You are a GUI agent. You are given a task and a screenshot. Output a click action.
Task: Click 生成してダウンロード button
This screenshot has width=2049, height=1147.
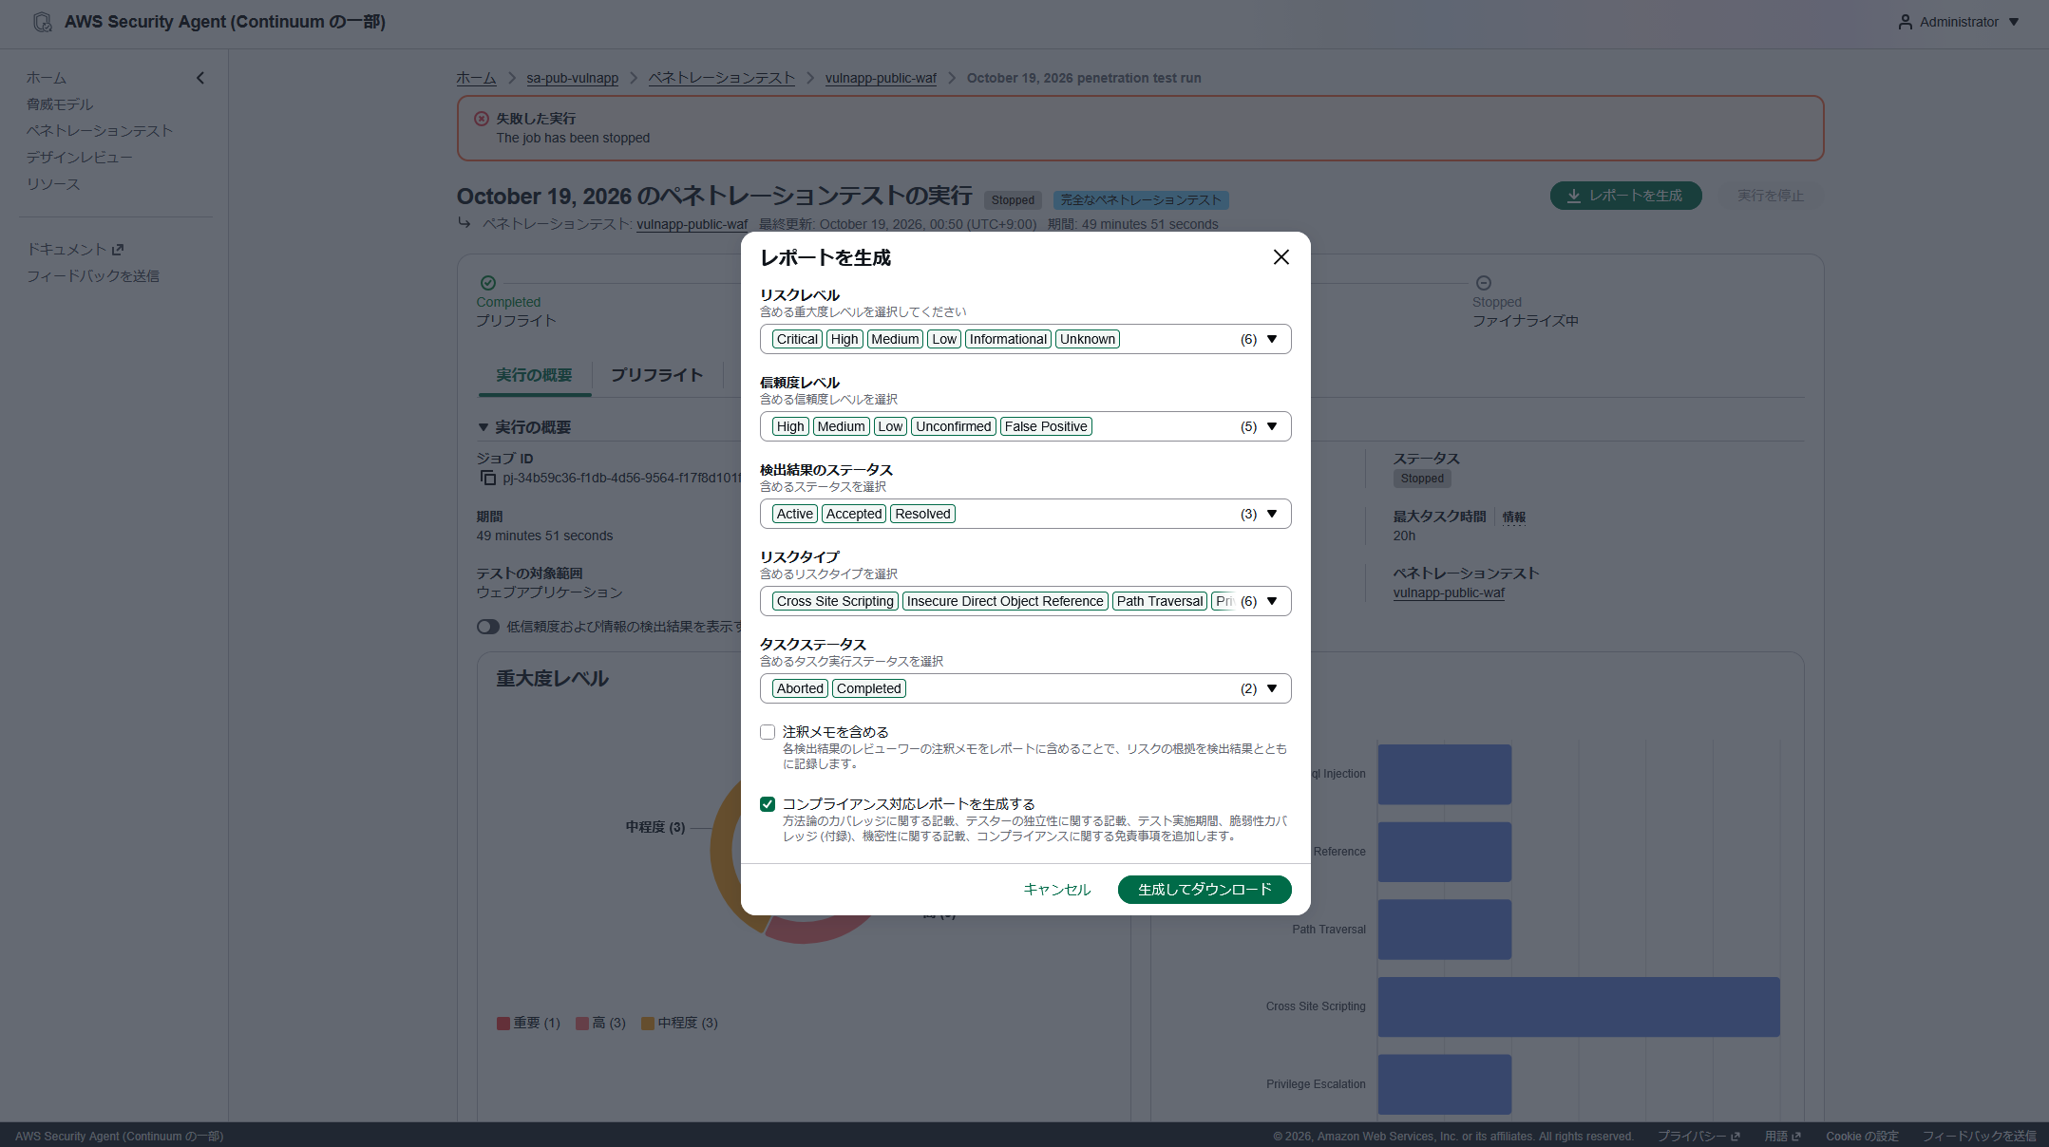pos(1205,890)
